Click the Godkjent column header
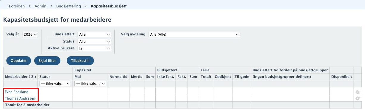This screenshot has width=365, height=110. click(x=223, y=77)
